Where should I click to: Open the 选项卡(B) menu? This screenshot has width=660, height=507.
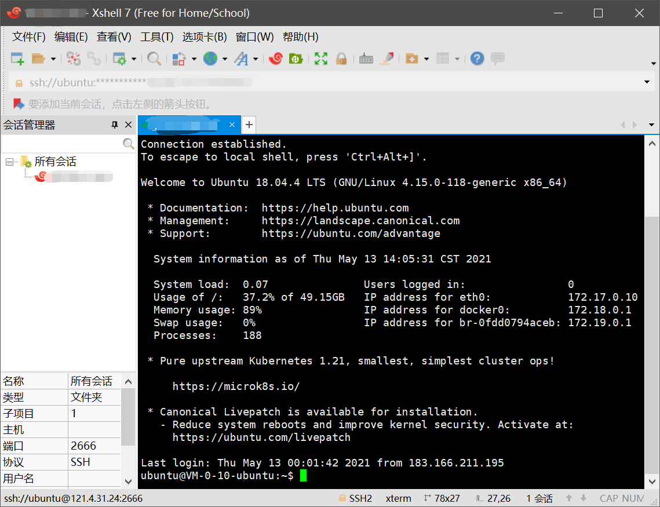click(x=205, y=37)
